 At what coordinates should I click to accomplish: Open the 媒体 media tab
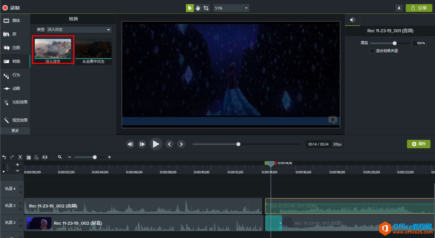coord(15,21)
